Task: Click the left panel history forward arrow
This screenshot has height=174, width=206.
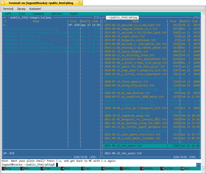Action: click(x=99, y=17)
